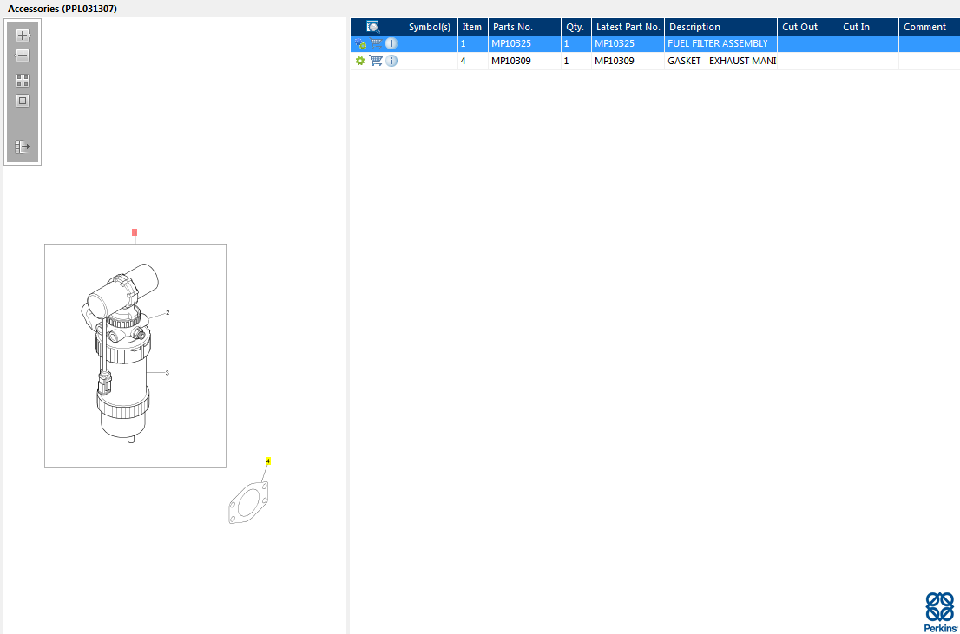Open assembly gears icon for MP10325
This screenshot has height=634, width=960.
(360, 44)
